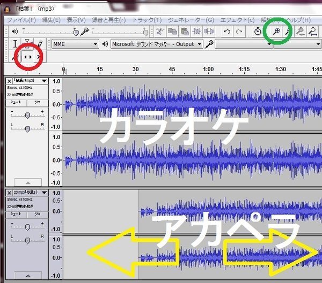
Task: Select the Envelope tool
Action: tap(27, 44)
